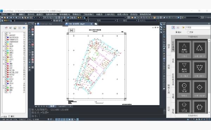Expand the JMD layer tree node
This screenshot has height=130, width=211.
[x=4, y=64]
